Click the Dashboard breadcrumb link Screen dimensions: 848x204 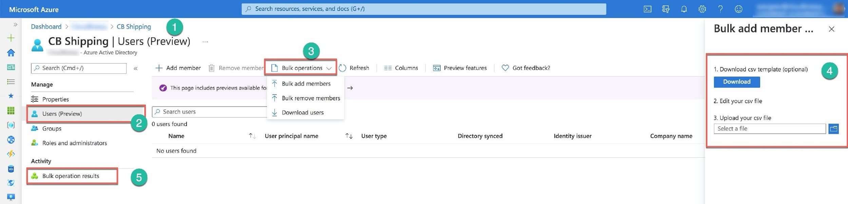[x=46, y=27]
